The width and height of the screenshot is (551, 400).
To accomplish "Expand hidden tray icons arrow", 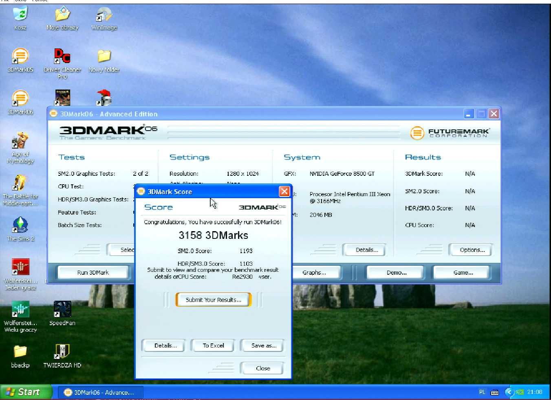I will tap(509, 392).
